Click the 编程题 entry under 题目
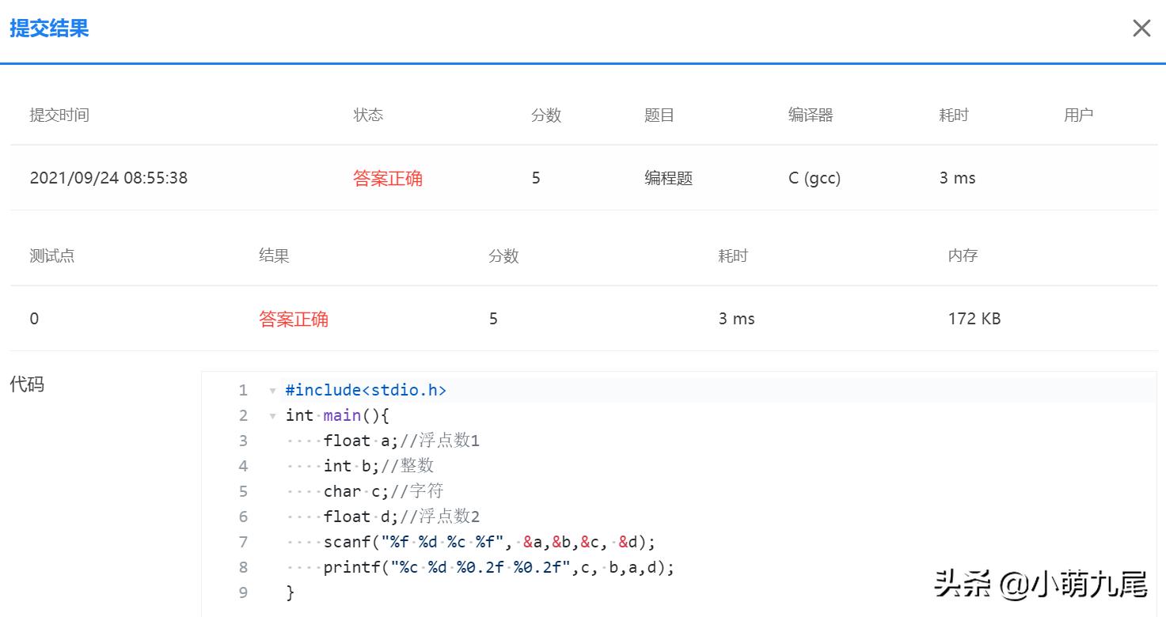This screenshot has height=617, width=1166. pos(667,178)
